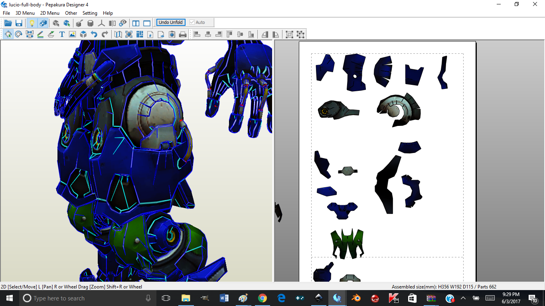Toggle the lightbulb lighting button

[32, 23]
